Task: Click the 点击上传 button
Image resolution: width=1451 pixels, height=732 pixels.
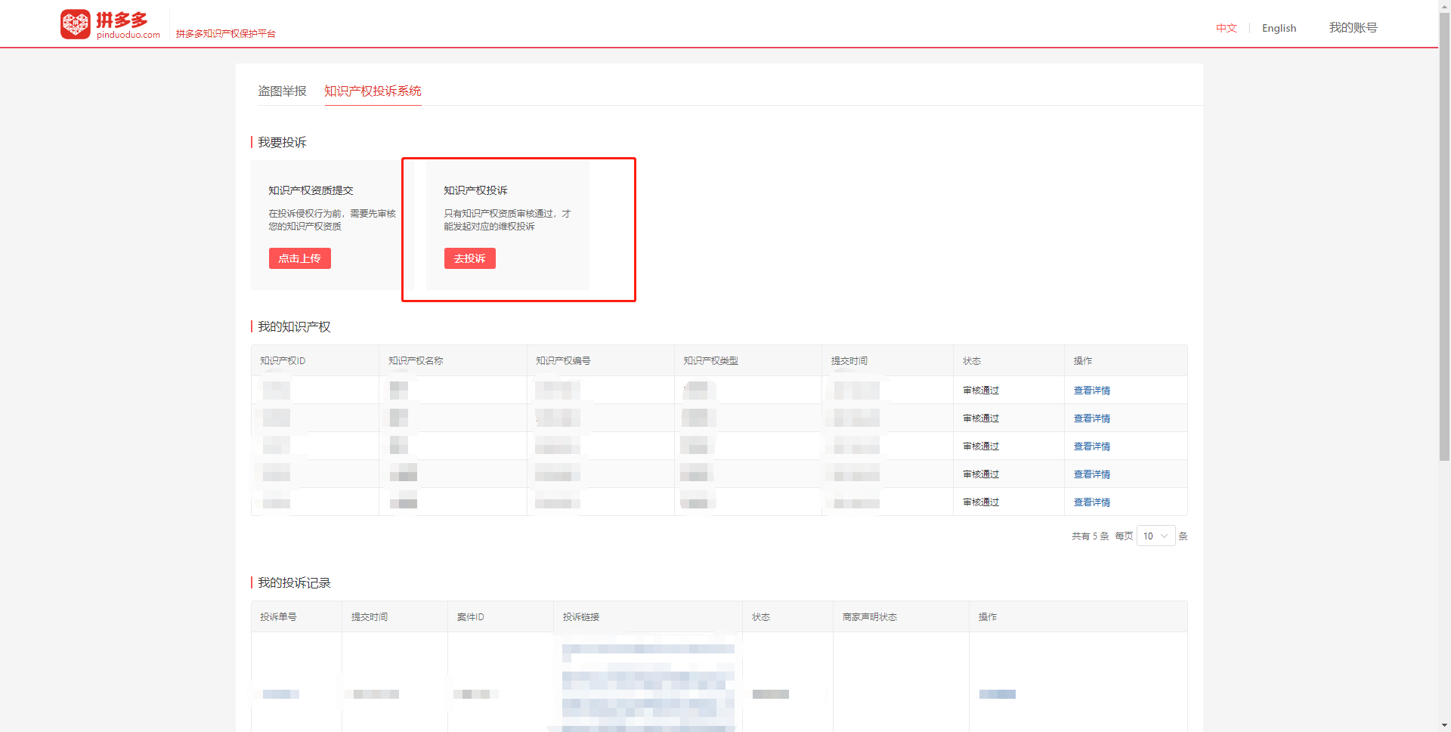Action: tap(299, 258)
